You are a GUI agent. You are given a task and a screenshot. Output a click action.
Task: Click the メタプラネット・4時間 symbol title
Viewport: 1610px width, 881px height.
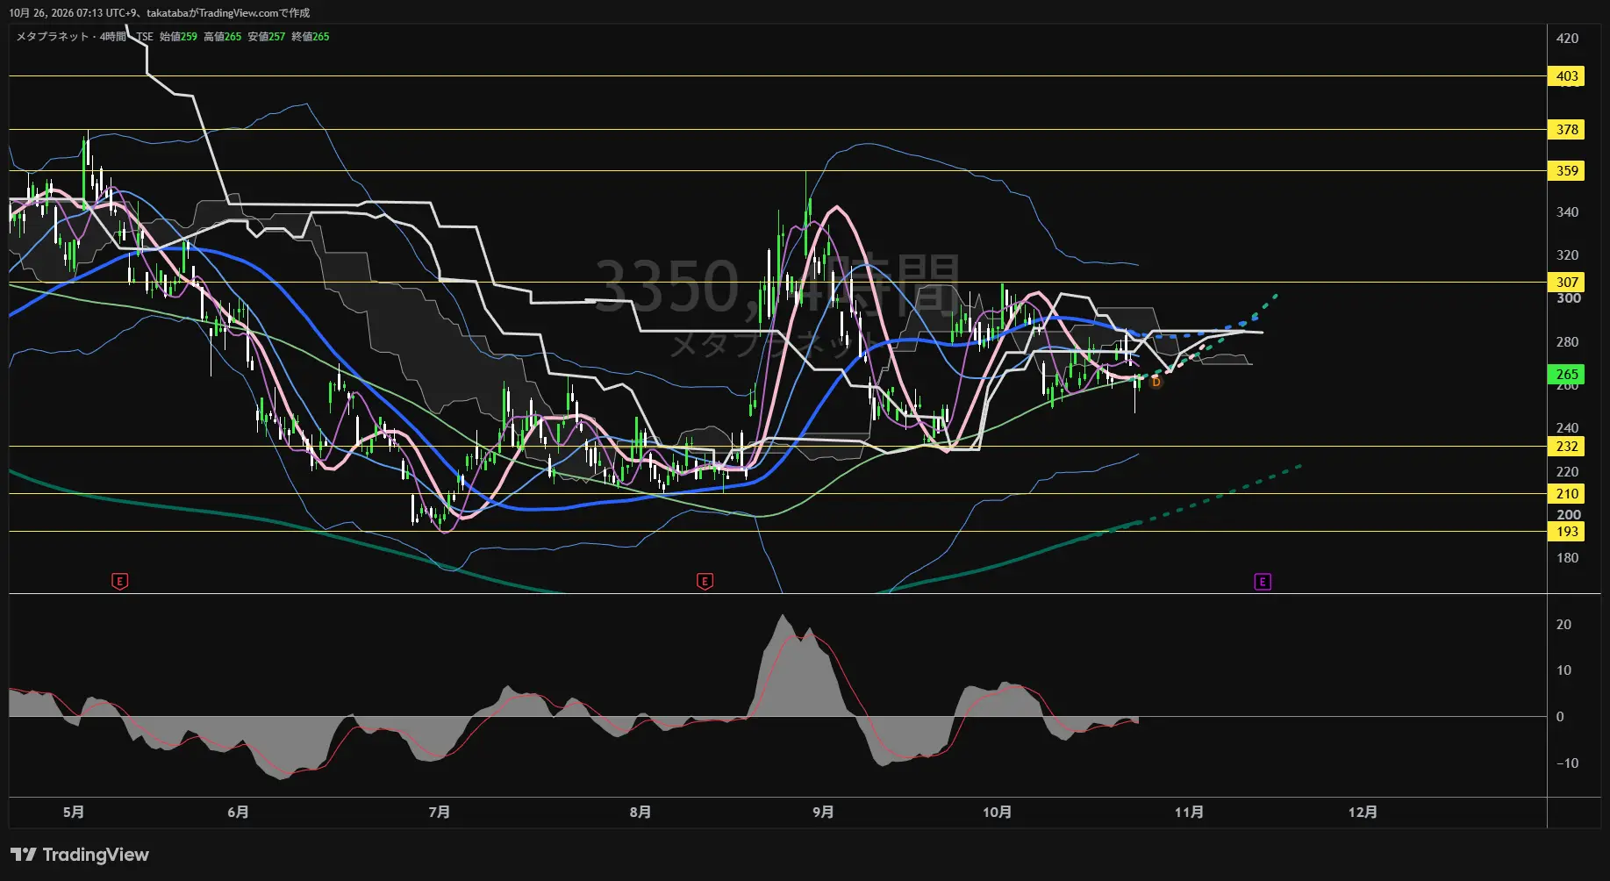coord(71,37)
